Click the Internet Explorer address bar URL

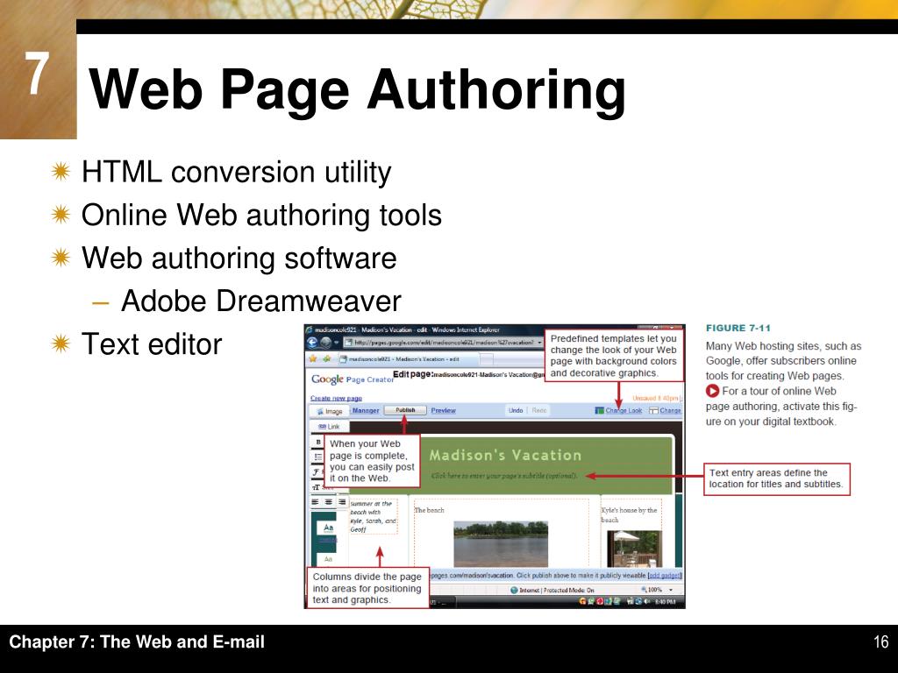click(x=444, y=343)
